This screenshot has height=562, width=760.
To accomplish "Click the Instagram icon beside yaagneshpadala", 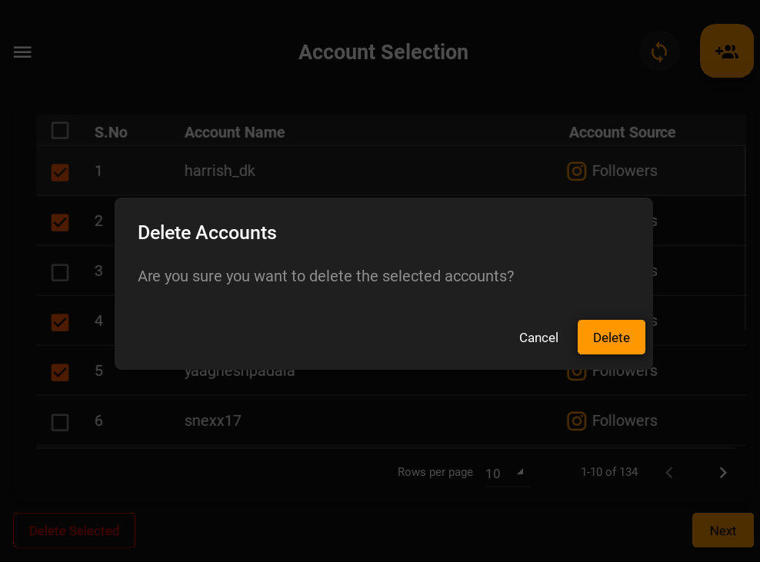I will pyautogui.click(x=576, y=371).
